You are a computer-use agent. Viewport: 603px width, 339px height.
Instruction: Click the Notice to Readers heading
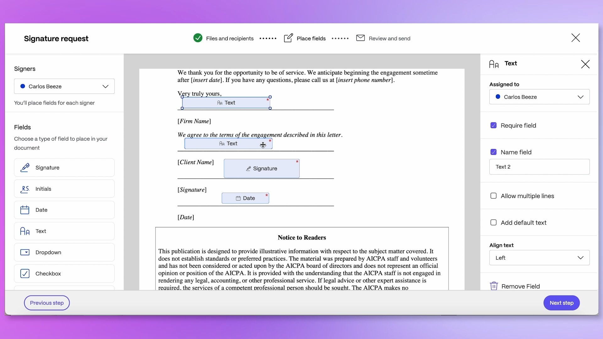coord(302,238)
